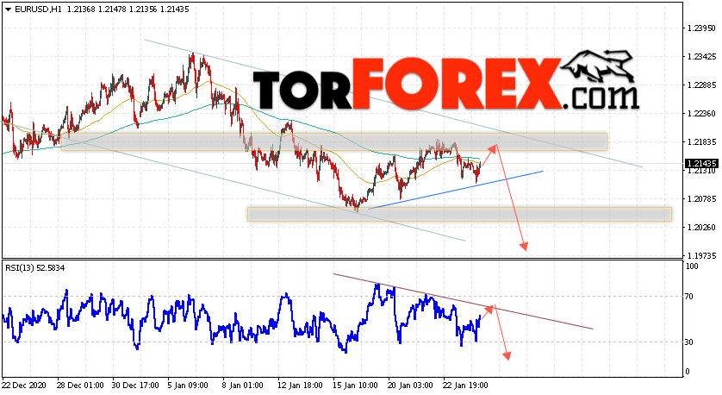Screen dimensions: 722x395
Task: Select the blue ascending trendline
Action: click(x=456, y=190)
